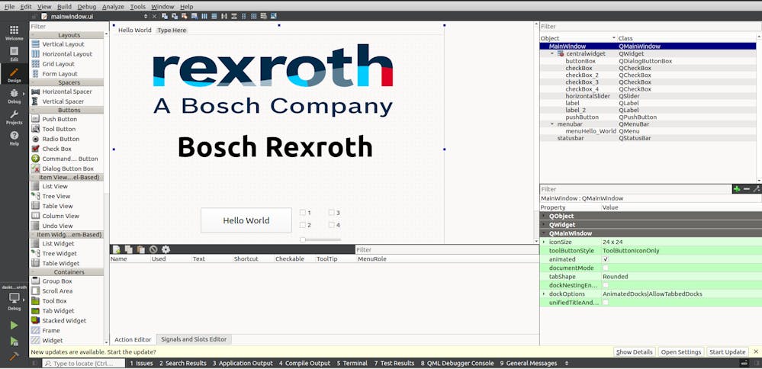Expand QWidget property group
Image resolution: width=762 pixels, height=369 pixels.
pyautogui.click(x=544, y=225)
